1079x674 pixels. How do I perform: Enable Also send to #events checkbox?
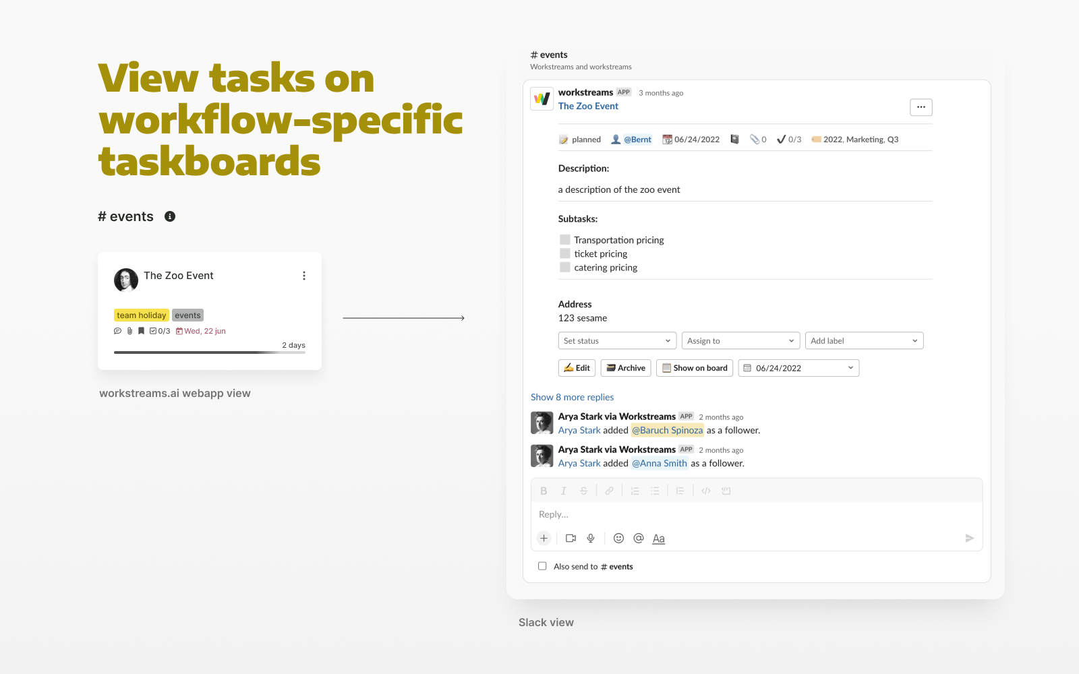coord(542,566)
